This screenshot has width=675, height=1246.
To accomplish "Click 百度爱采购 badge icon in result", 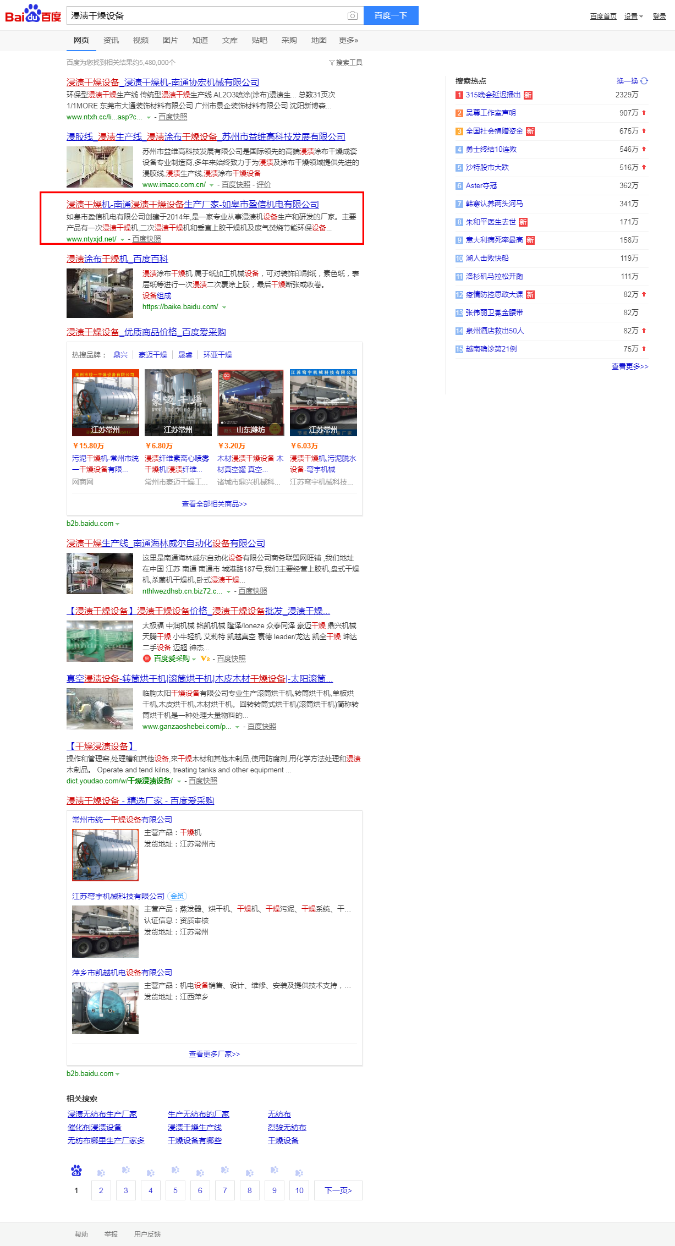I will (x=147, y=658).
